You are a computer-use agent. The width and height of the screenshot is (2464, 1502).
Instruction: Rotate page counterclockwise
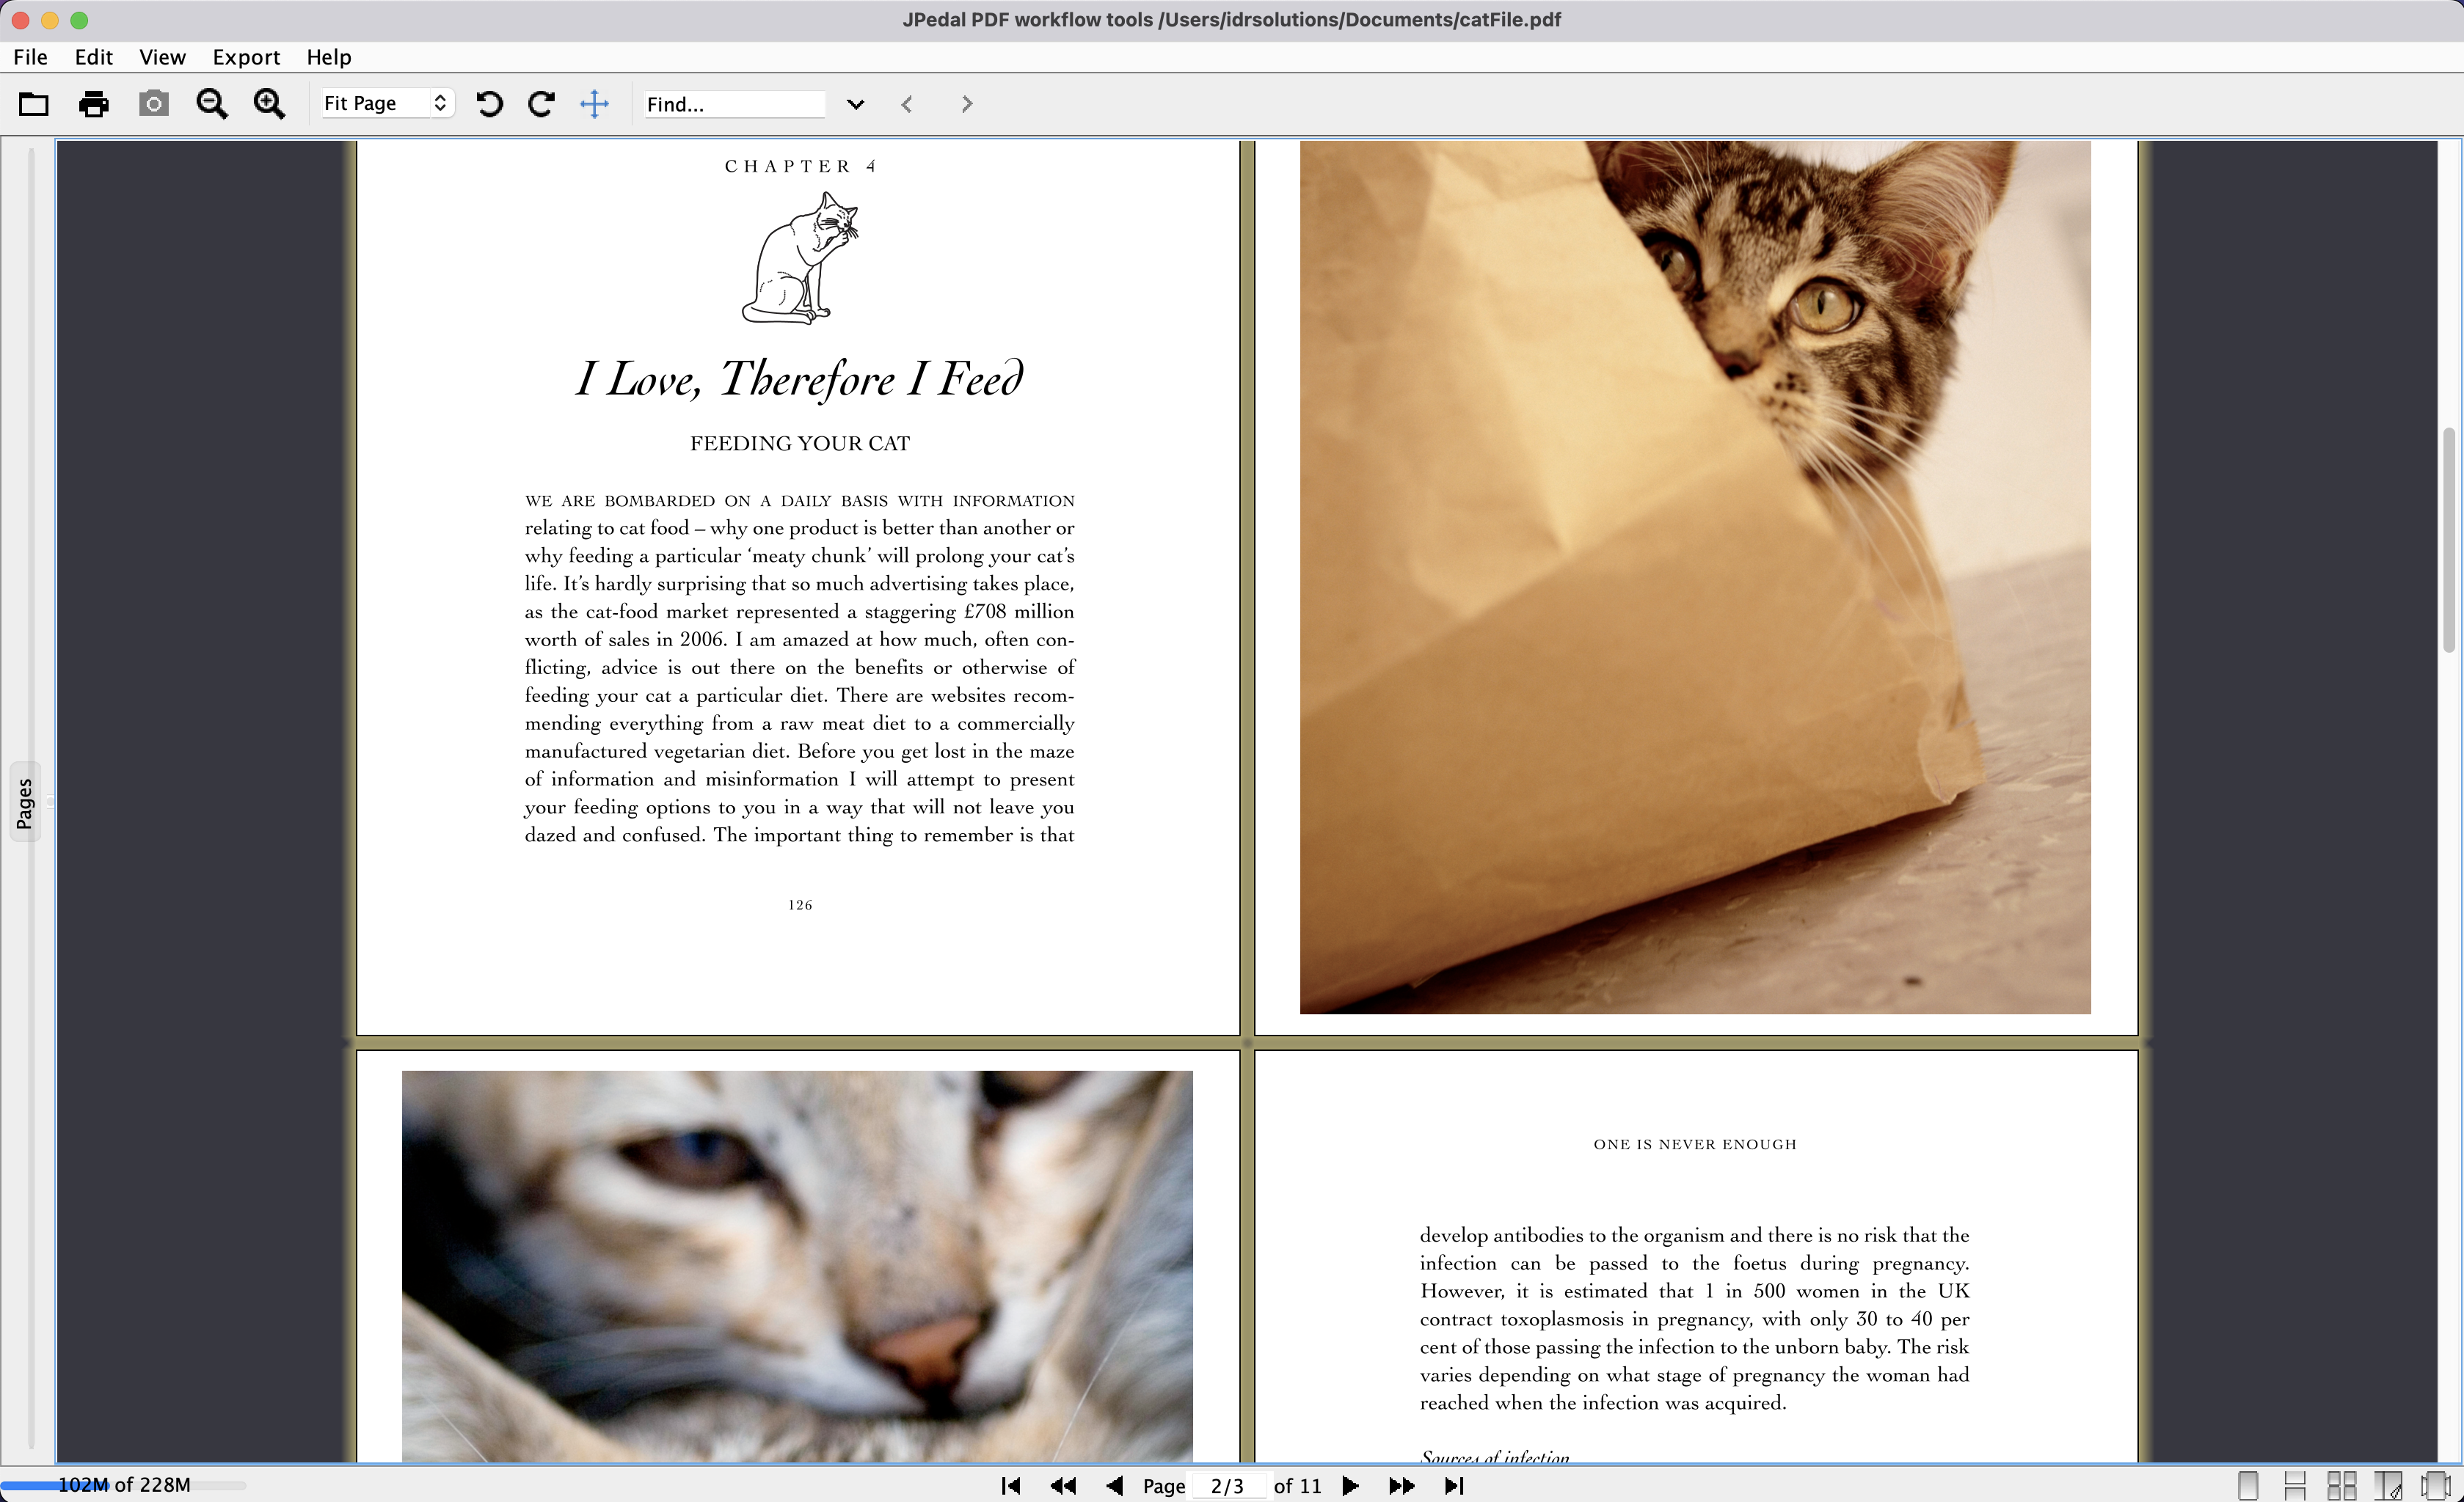click(x=489, y=104)
